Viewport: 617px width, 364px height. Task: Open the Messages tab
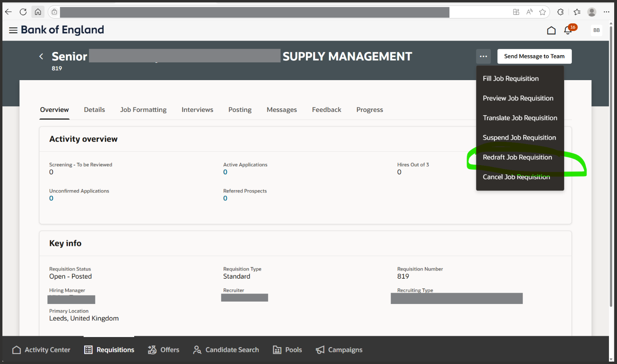(x=282, y=110)
